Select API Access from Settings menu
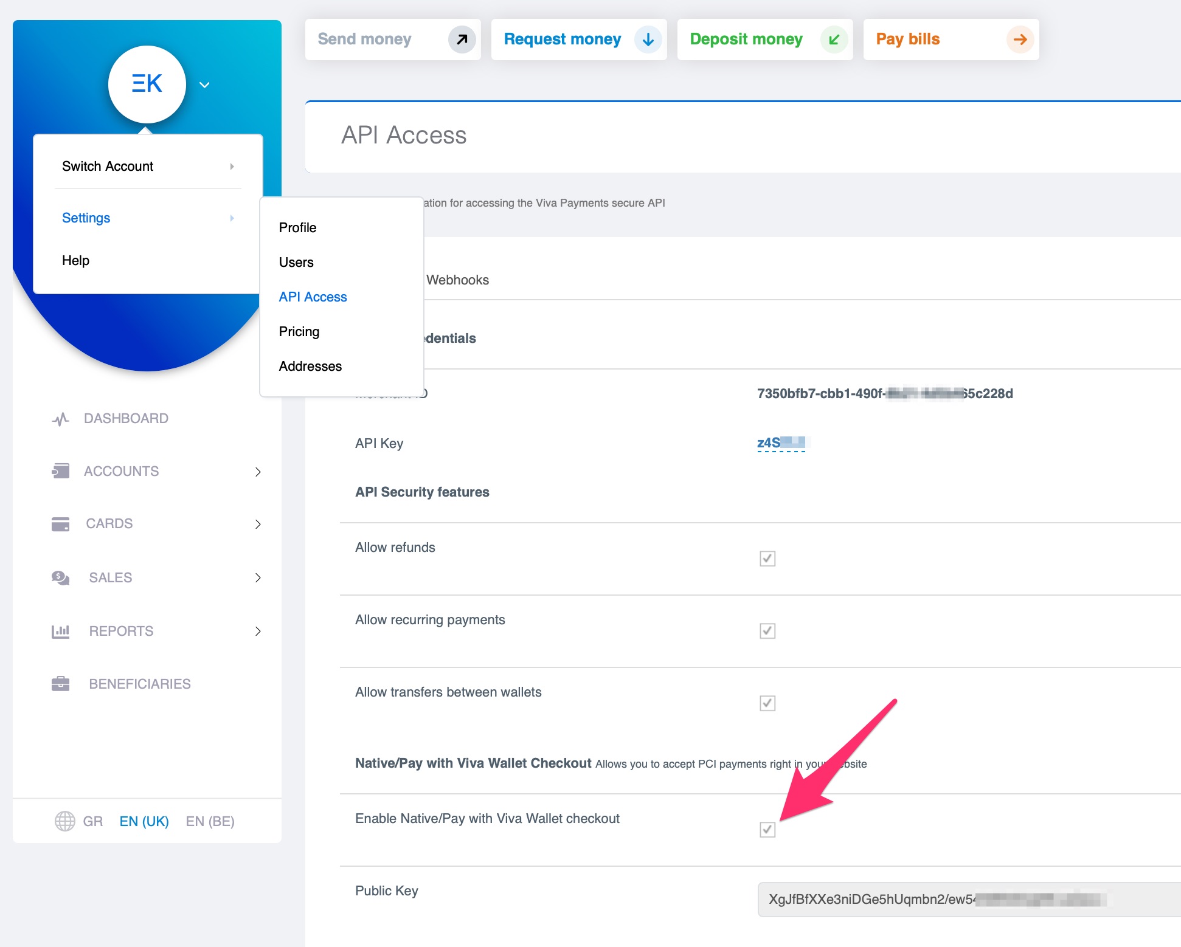Image resolution: width=1181 pixels, height=947 pixels. [x=313, y=297]
